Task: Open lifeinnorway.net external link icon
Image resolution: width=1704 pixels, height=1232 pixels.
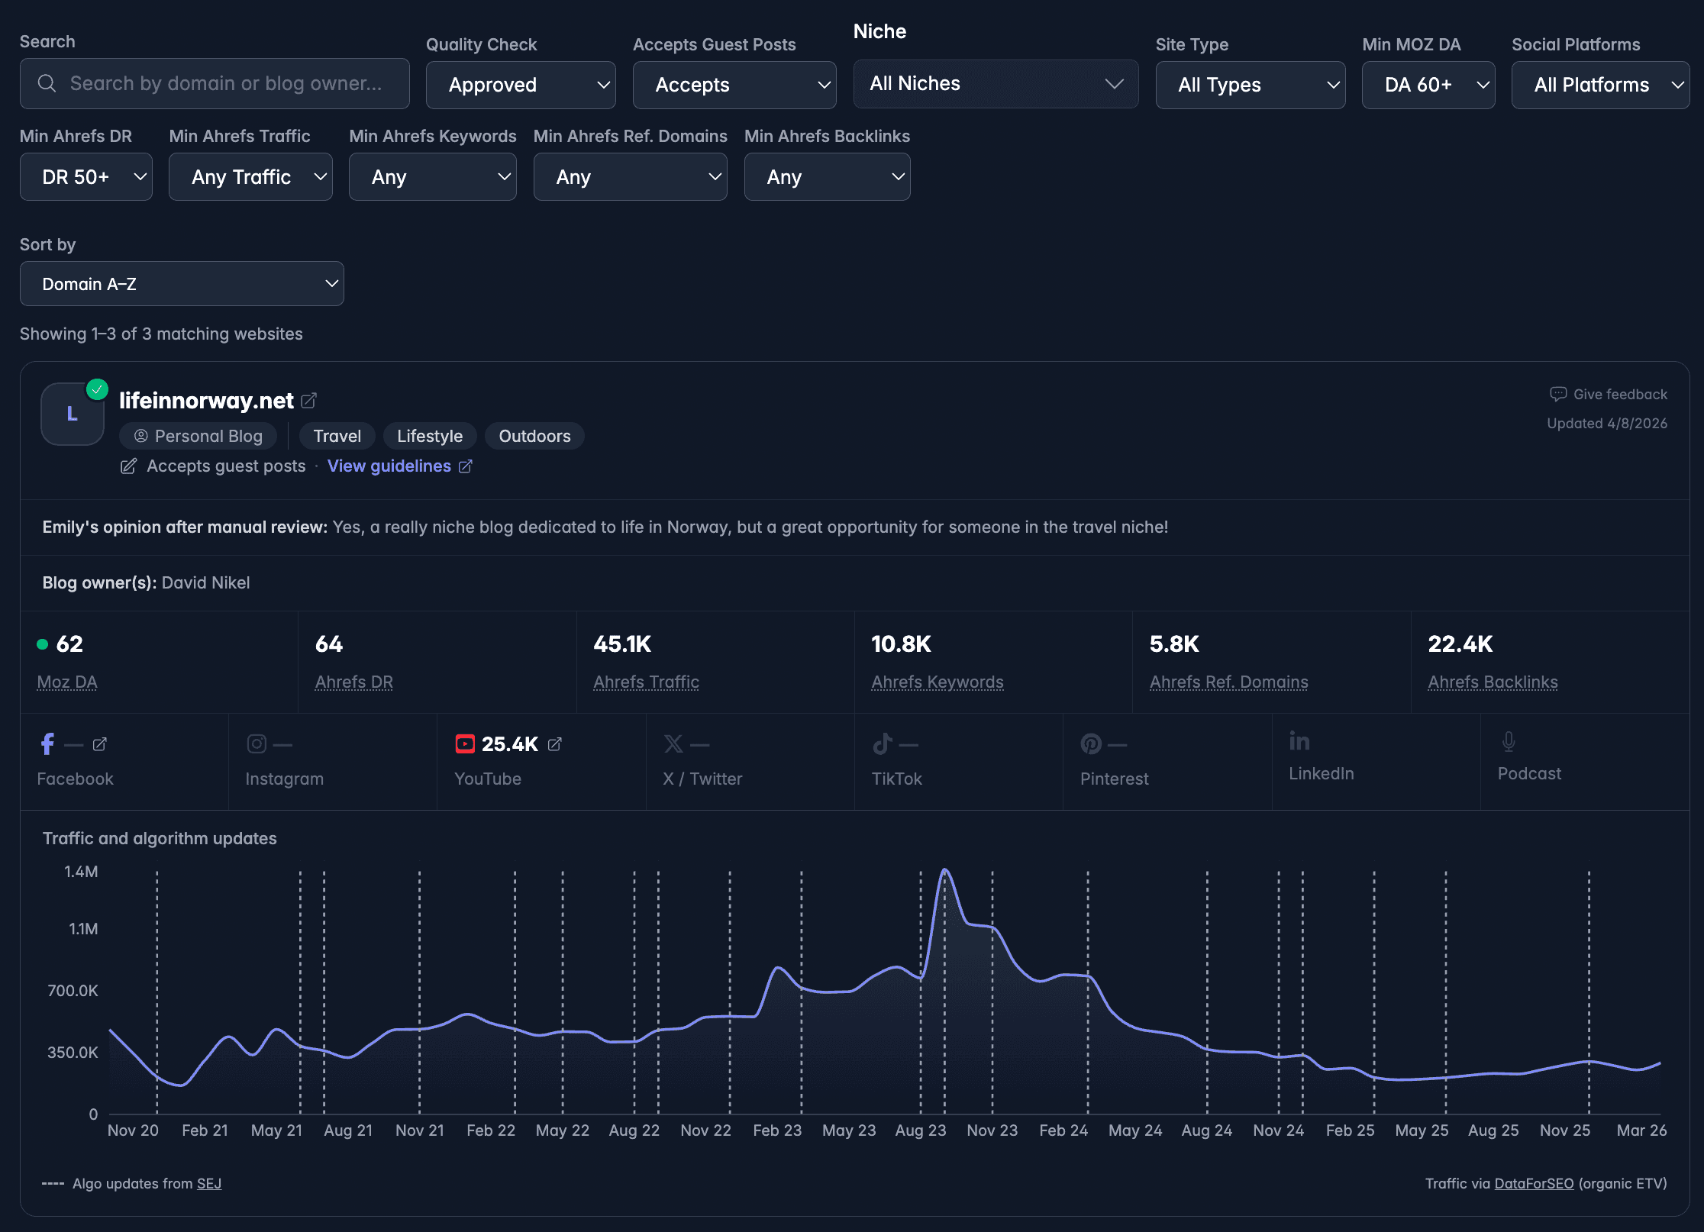Action: point(308,401)
